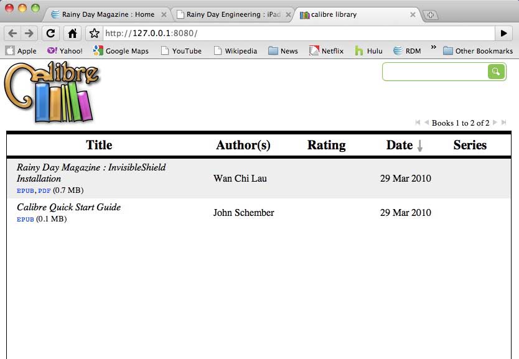Go to previous page of books arrow

click(x=426, y=123)
